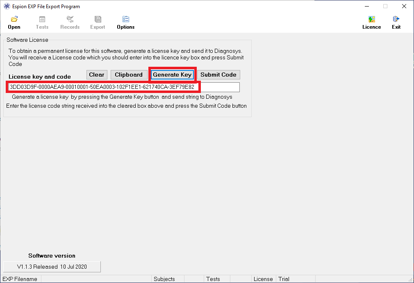Click the Subjects status bar entry
414x283 pixels.
(164, 279)
